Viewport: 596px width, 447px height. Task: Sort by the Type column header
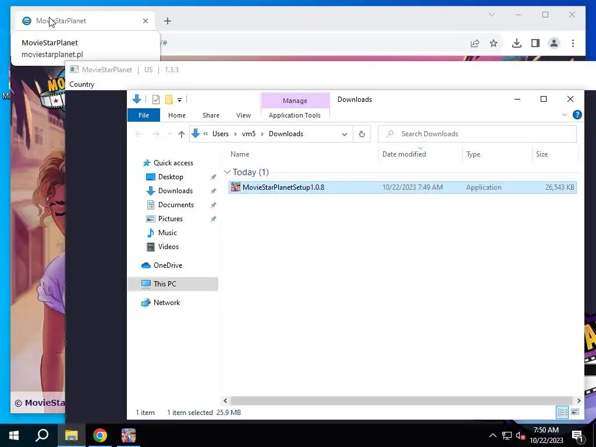[x=473, y=154]
